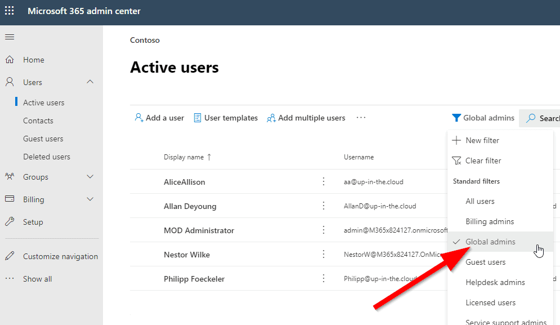Screen dimensions: 560x325
Task: Open more actions for MOD Administrator
Action: (x=324, y=230)
